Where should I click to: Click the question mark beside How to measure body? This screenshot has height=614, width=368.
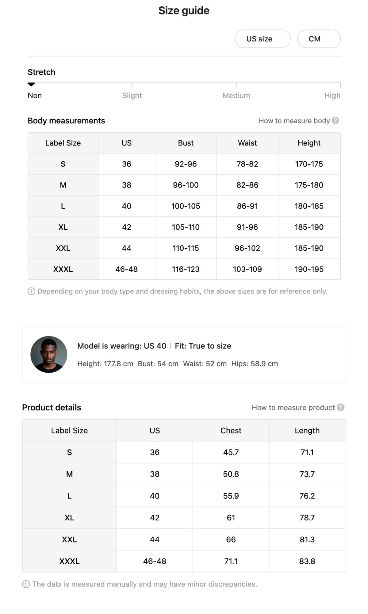335,121
